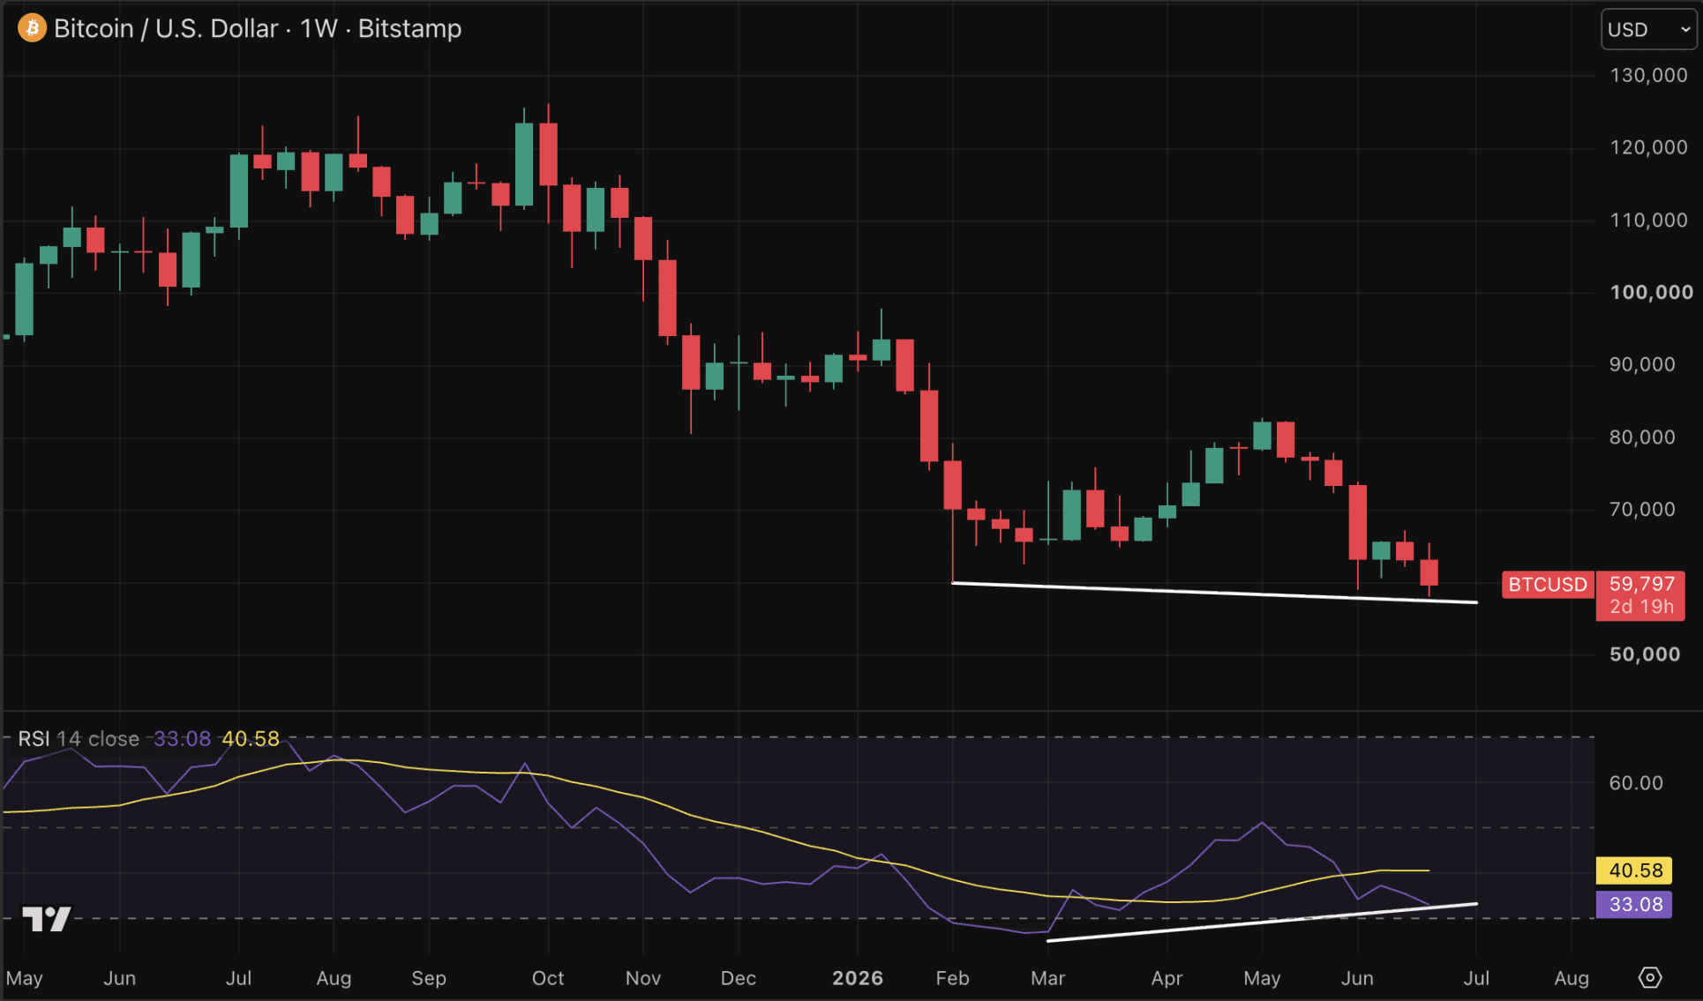Click the 70,000 price axis label

[x=1642, y=509]
